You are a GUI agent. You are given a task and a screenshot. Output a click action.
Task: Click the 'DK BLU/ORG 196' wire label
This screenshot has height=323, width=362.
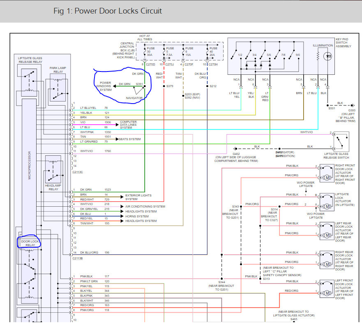tap(95, 253)
